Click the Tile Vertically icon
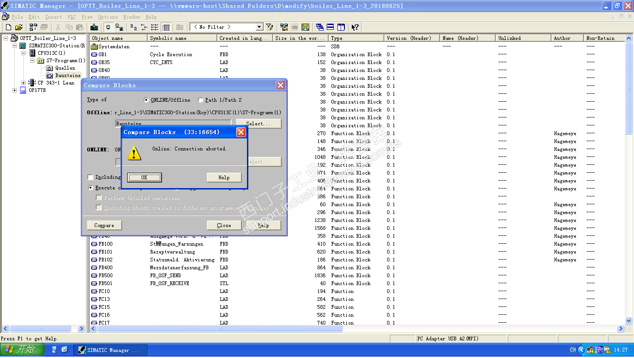The image size is (634, 358). [x=341, y=27]
